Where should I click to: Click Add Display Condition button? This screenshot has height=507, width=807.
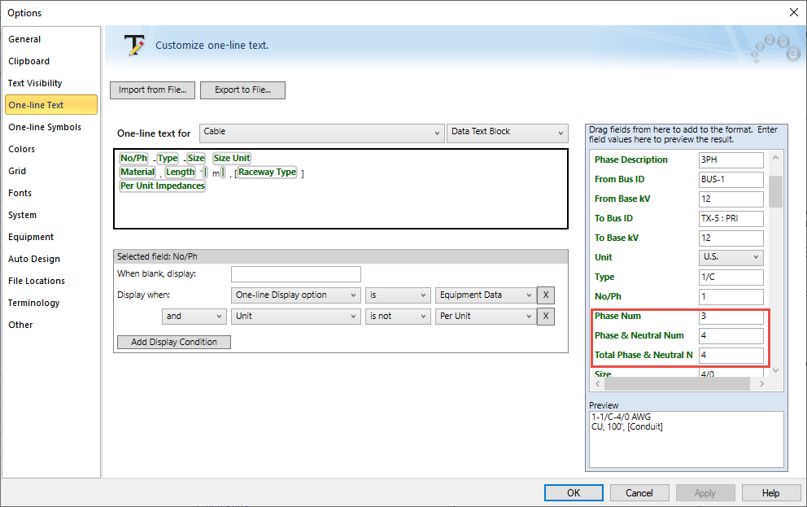174,342
